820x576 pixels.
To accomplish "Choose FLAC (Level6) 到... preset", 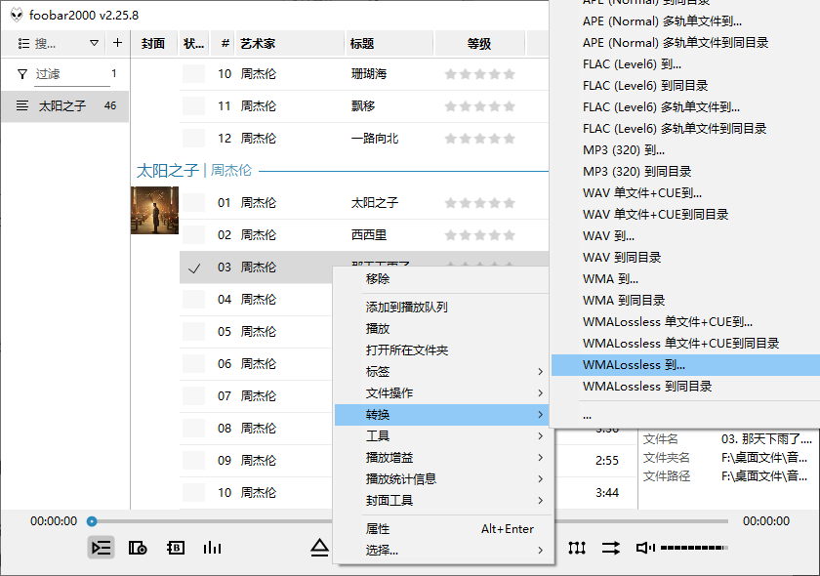I will pos(685,63).
